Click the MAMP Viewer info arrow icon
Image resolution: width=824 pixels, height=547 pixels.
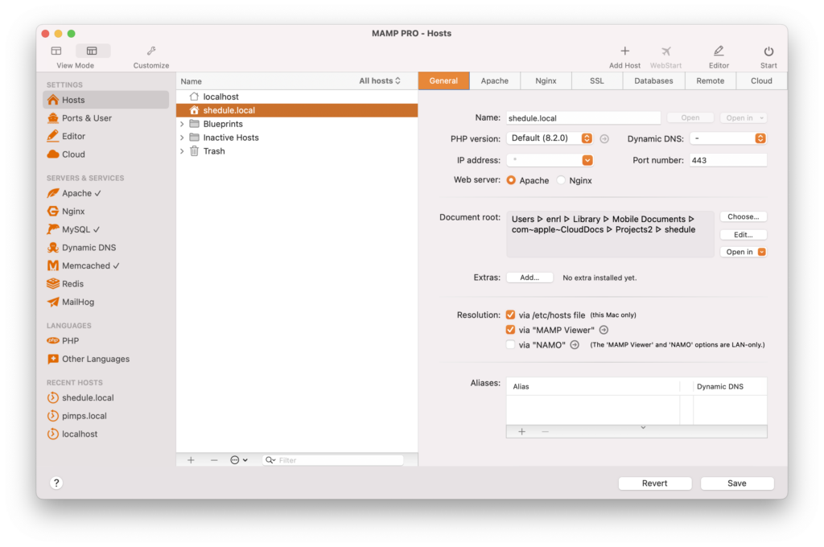tap(604, 330)
